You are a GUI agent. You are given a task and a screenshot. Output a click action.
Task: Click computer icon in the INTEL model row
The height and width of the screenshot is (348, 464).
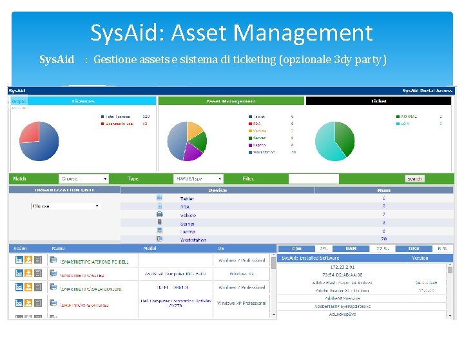click(x=53, y=287)
